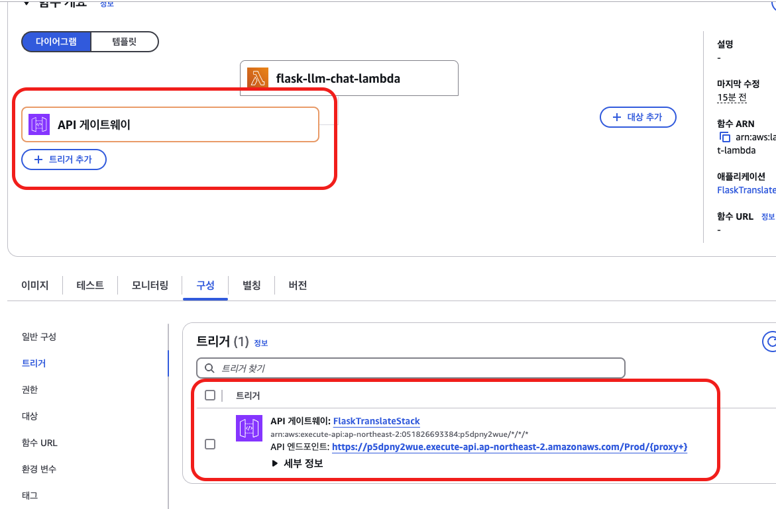Click the API 게이트웨이 trigger box in the diagram
The height and width of the screenshot is (509, 776).
(x=170, y=124)
